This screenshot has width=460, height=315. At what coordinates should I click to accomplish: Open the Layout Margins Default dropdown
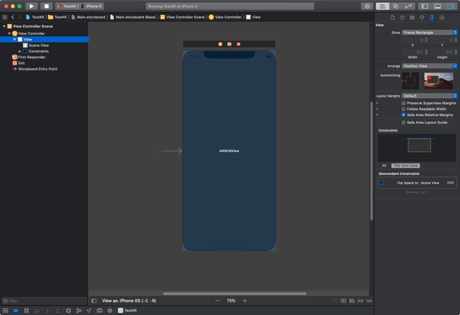(429, 96)
